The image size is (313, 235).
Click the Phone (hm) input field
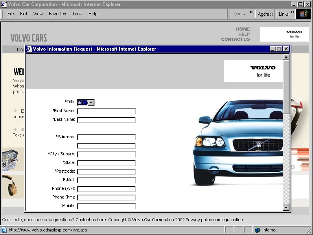tap(107, 198)
